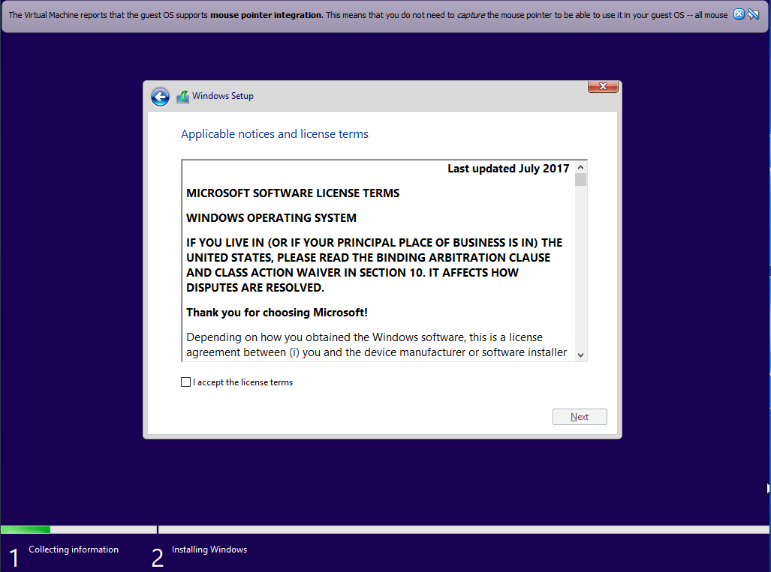Click the Collecting information step label
The width and height of the screenshot is (771, 572).
74,550
